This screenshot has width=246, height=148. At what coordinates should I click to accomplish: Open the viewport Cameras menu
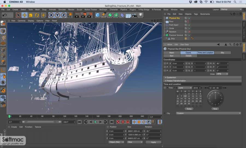pos(22,21)
